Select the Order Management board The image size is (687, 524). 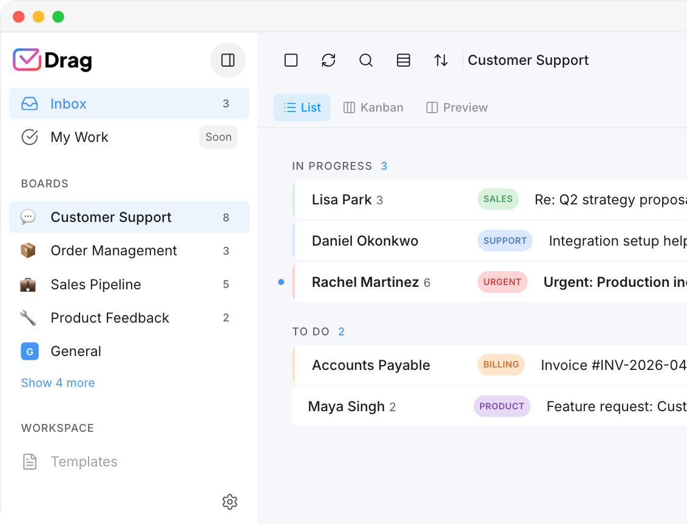(129, 251)
